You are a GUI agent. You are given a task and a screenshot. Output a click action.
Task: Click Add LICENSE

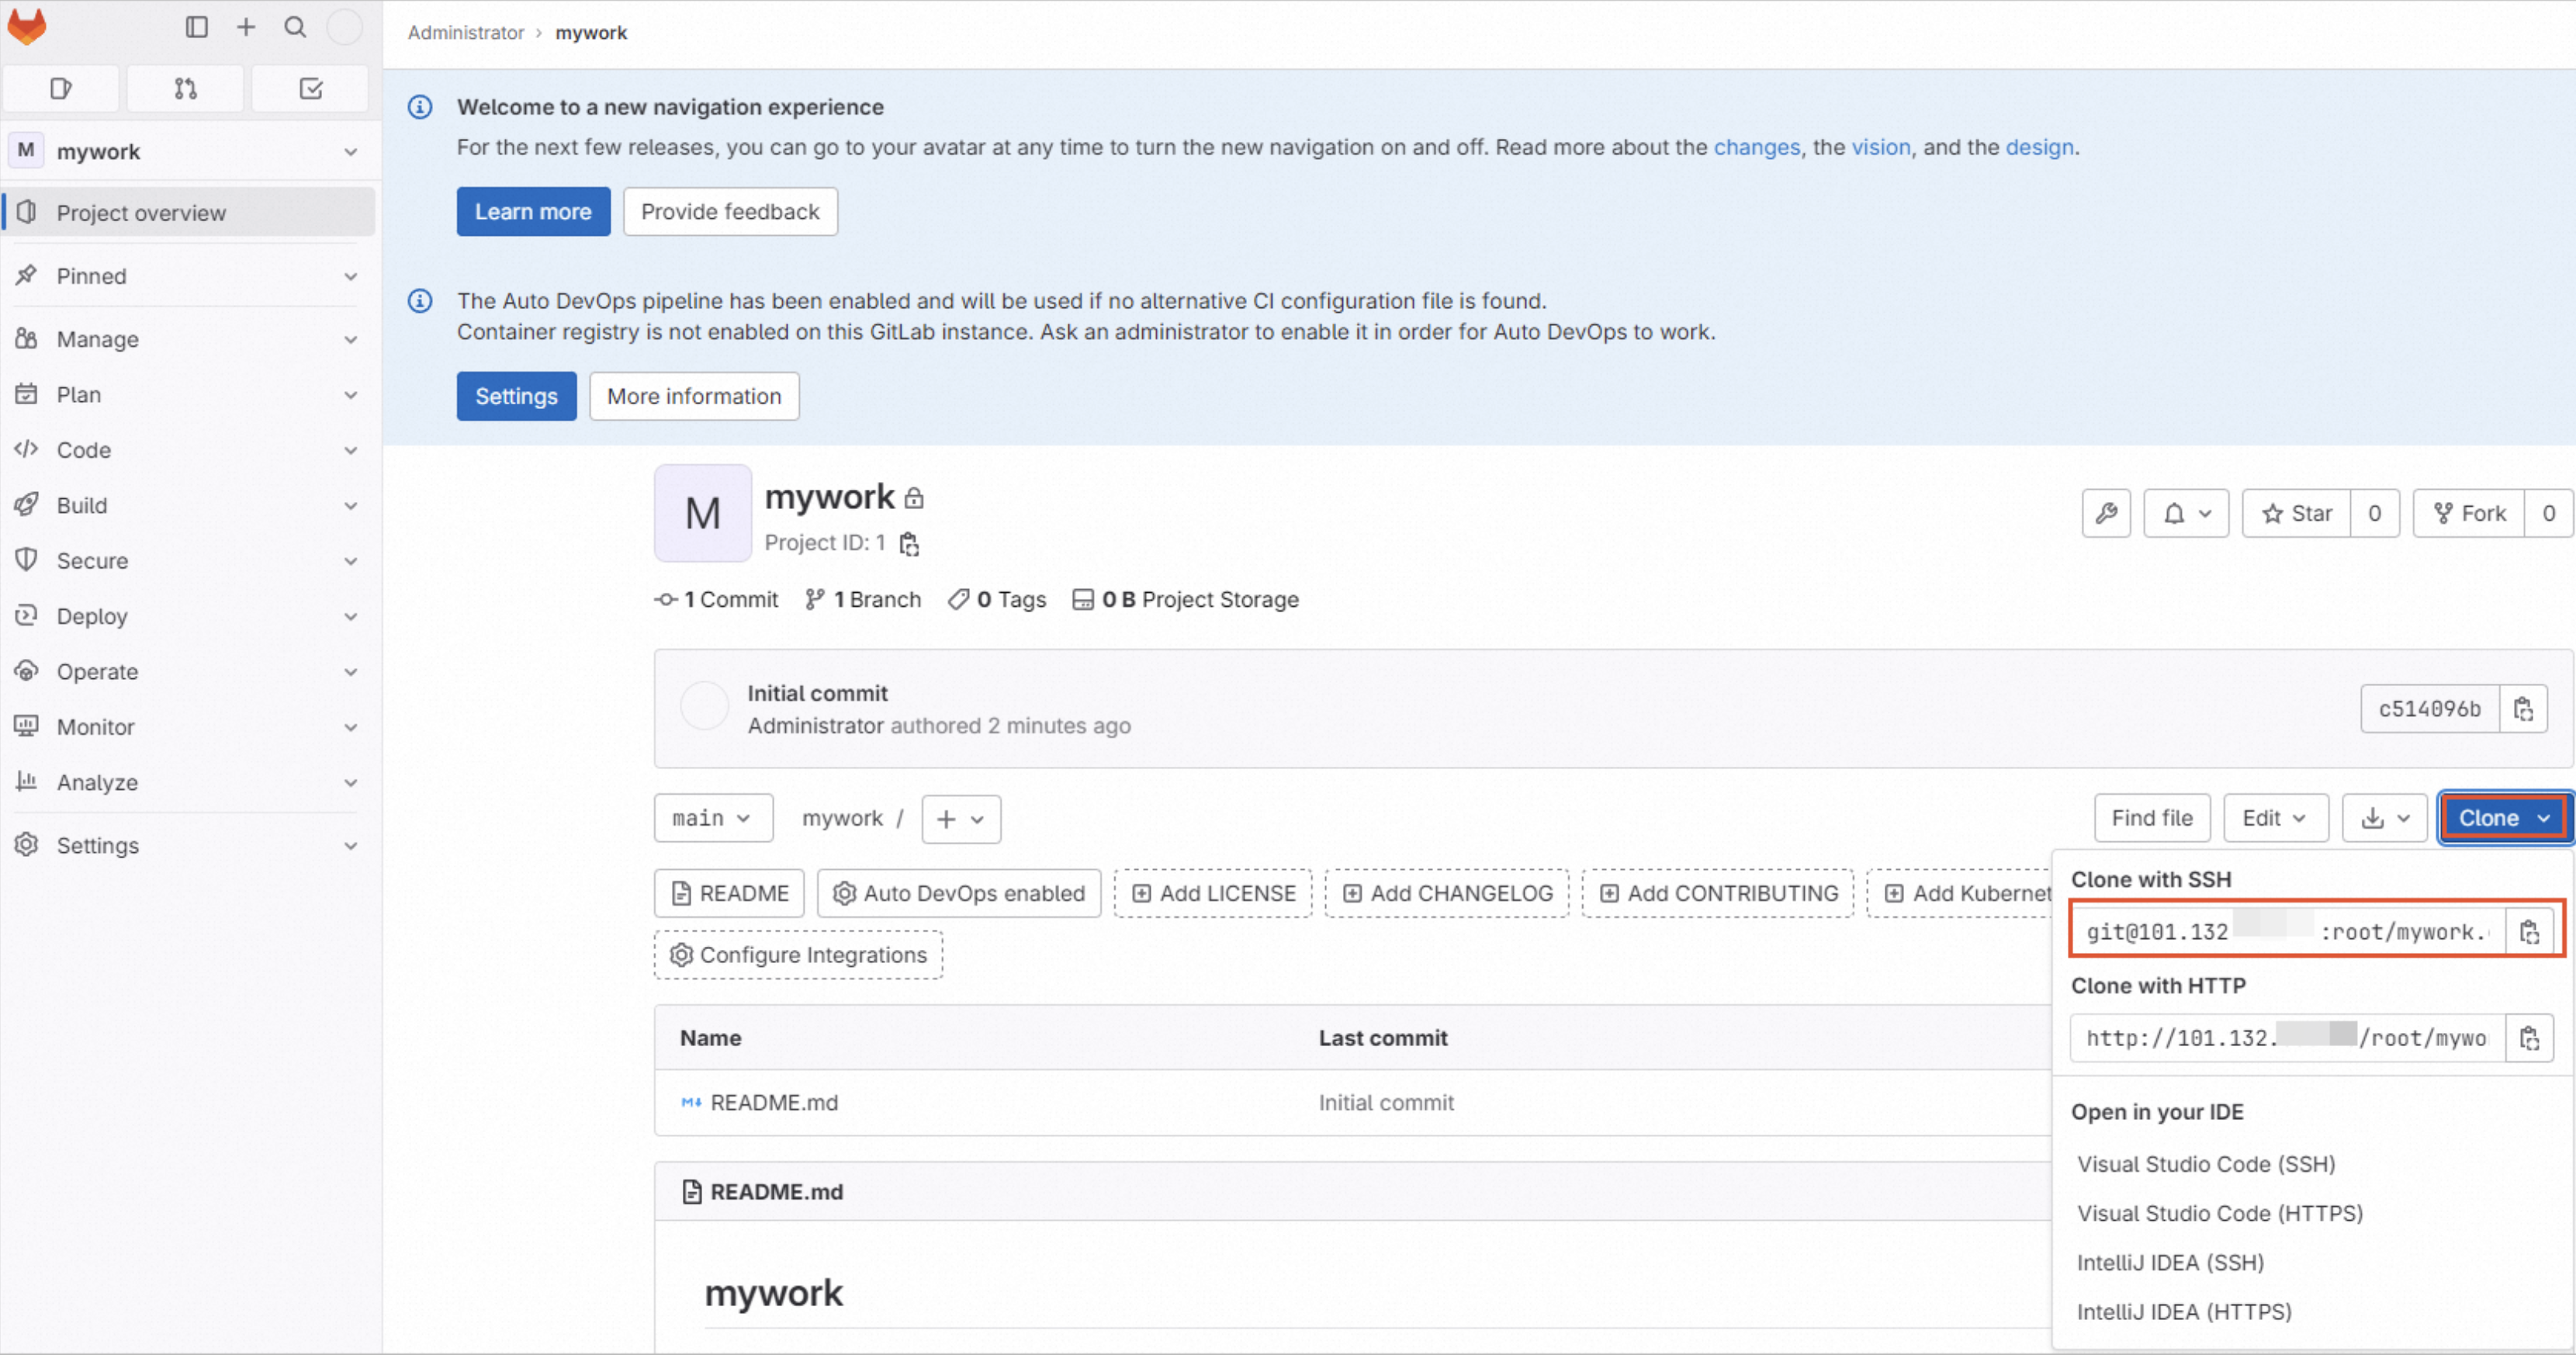pos(1212,894)
